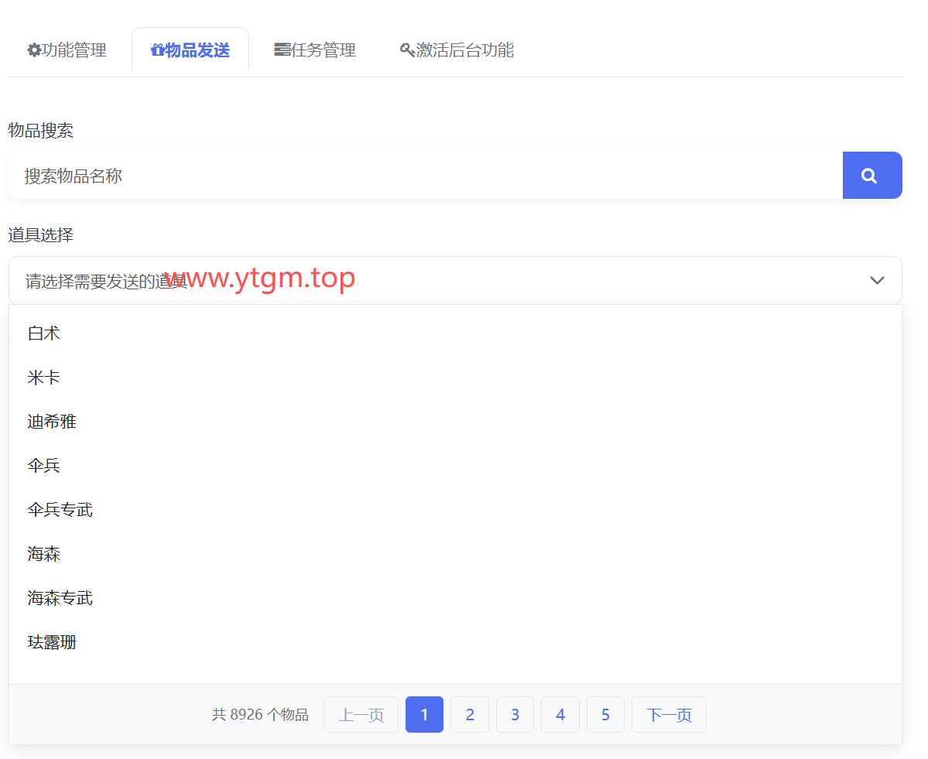The width and height of the screenshot is (928, 759).
Task: Jump to page 3 of items
Action: (515, 714)
